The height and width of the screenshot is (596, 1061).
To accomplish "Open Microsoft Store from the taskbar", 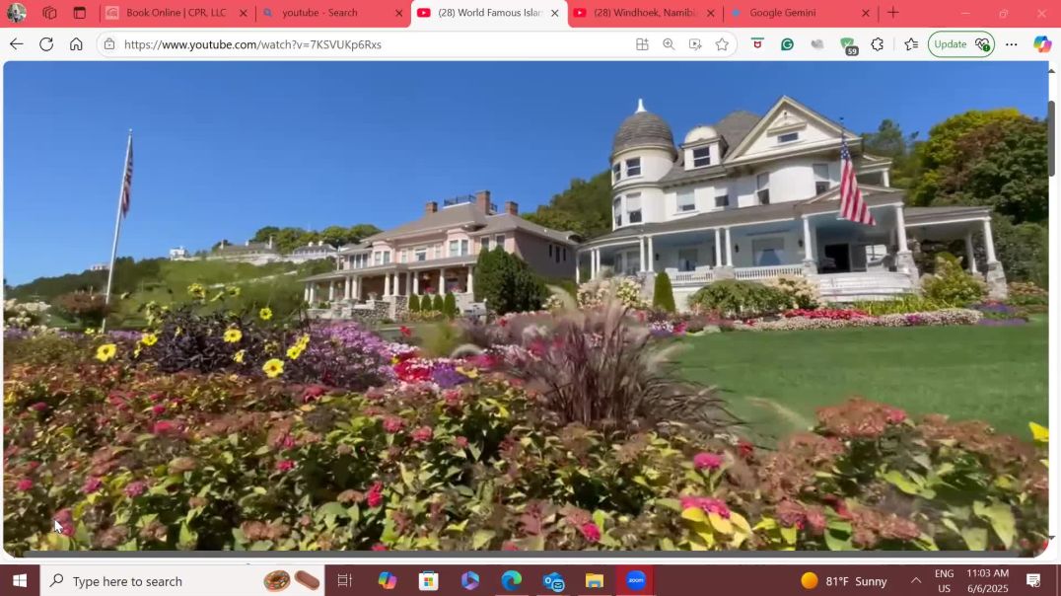I will tap(428, 580).
